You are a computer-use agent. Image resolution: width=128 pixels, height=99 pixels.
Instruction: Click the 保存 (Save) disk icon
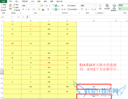coord(2,10)
